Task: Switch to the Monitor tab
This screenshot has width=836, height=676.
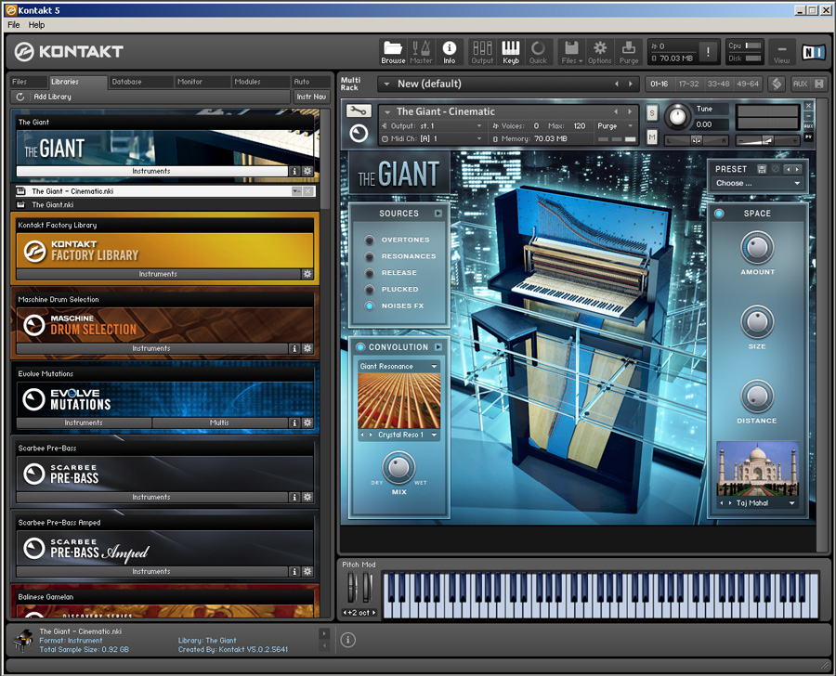Action: click(202, 82)
